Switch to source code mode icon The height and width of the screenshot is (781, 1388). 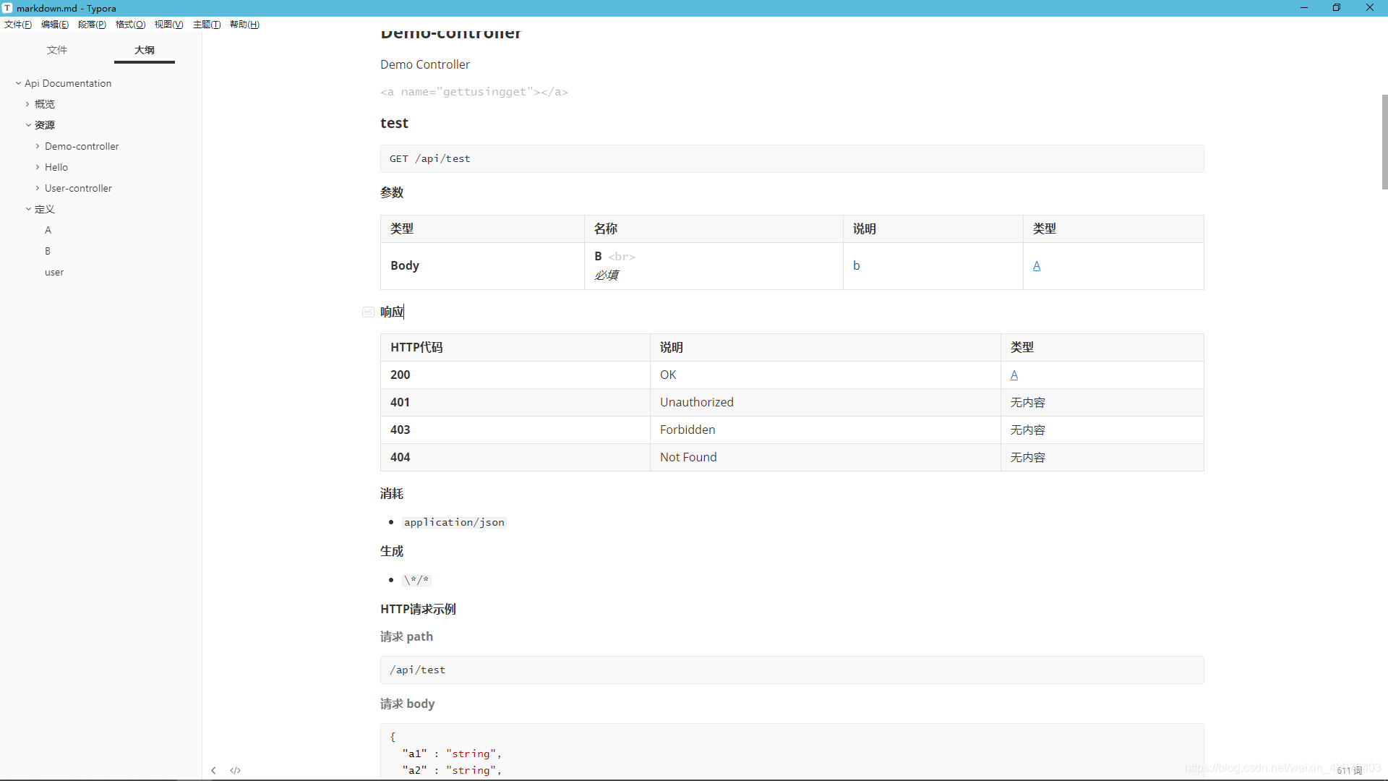(x=235, y=770)
